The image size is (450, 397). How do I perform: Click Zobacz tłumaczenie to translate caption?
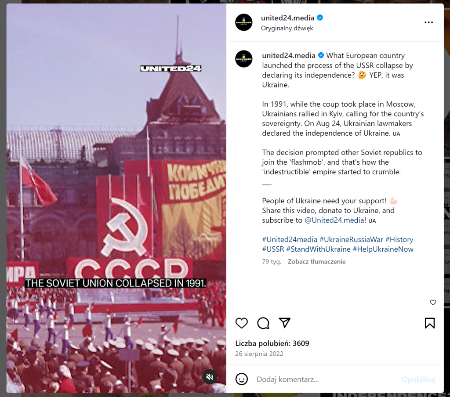coord(316,262)
